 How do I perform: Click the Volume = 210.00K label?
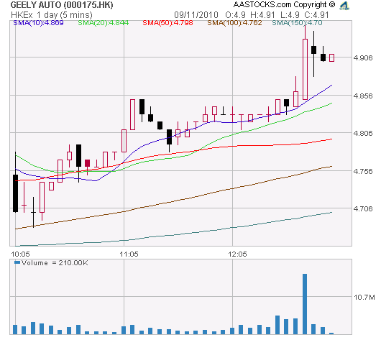pos(55,263)
